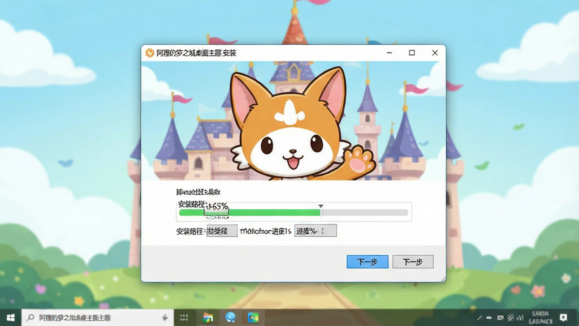Open the blue browser icon on taskbar

[231, 318]
